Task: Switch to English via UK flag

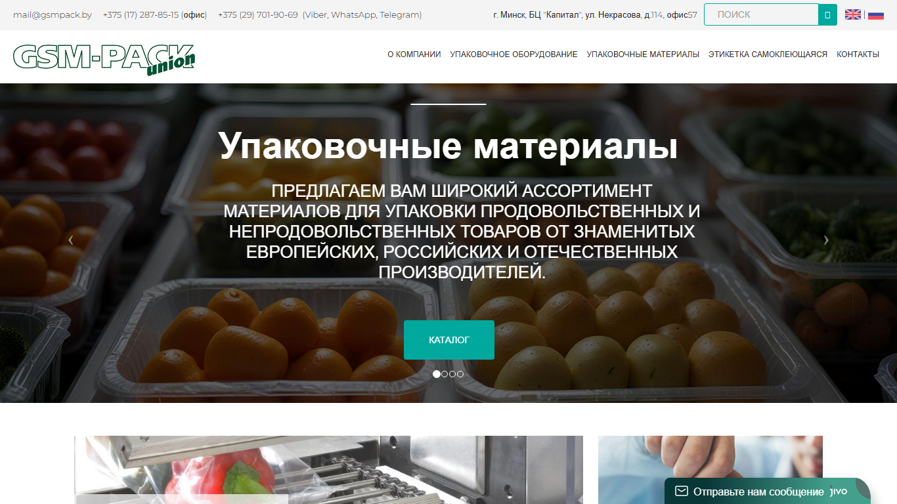Action: (x=853, y=14)
